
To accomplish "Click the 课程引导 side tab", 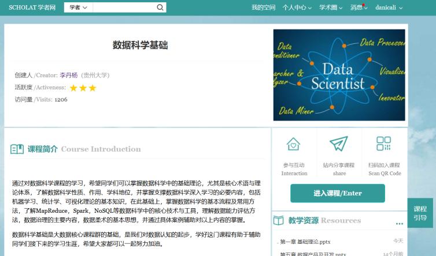I will [x=420, y=213].
